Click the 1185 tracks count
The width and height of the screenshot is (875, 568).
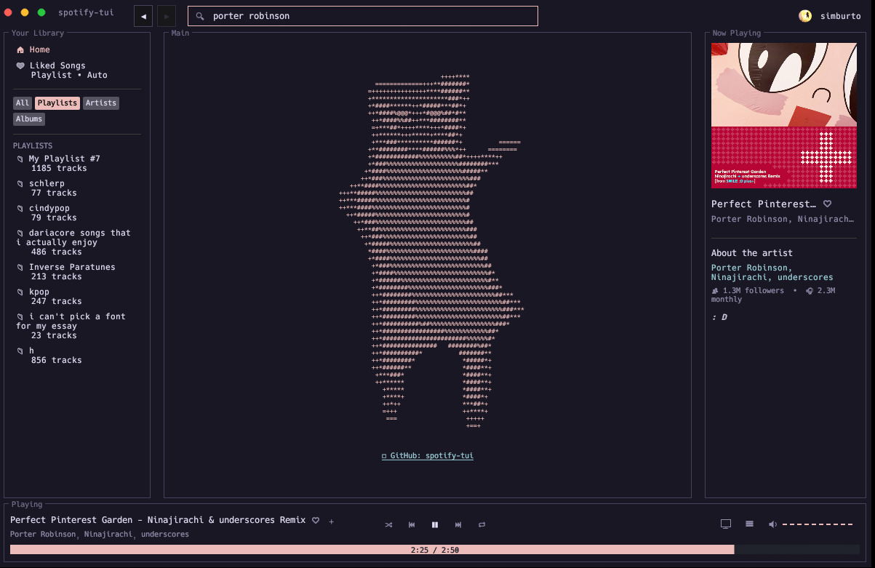coord(59,169)
